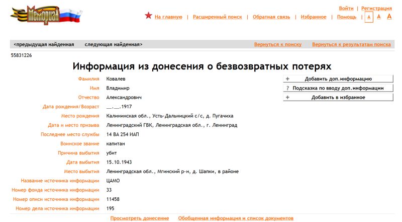Click Номер дела источника информации label

(57, 208)
